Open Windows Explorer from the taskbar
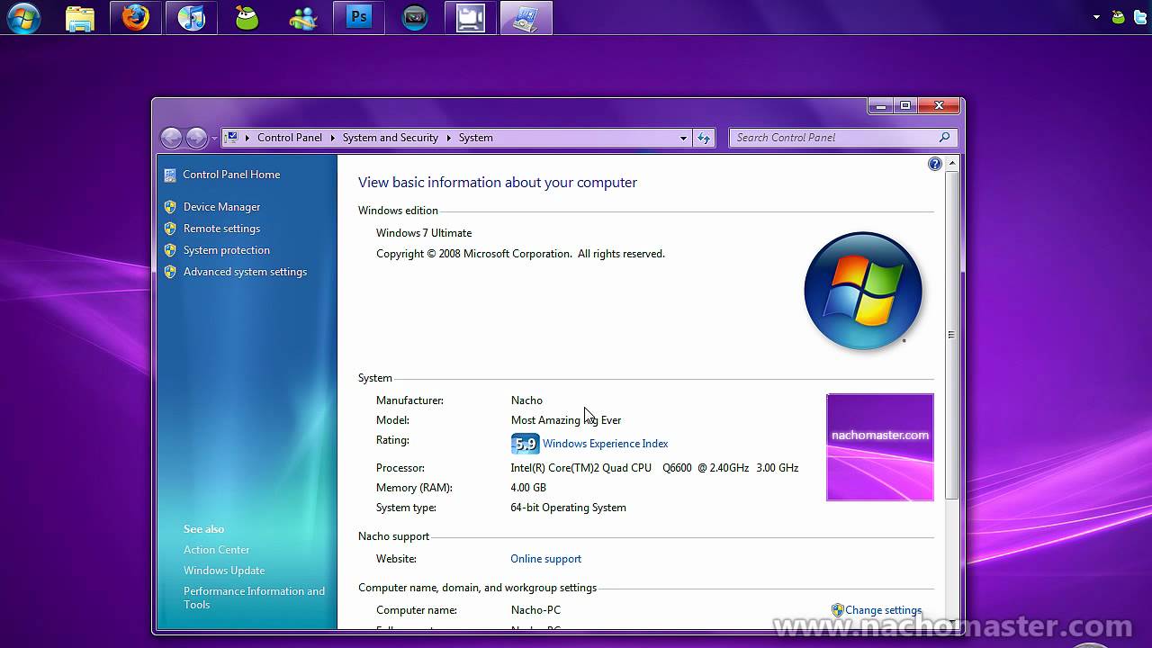The width and height of the screenshot is (1152, 648). coord(80,18)
